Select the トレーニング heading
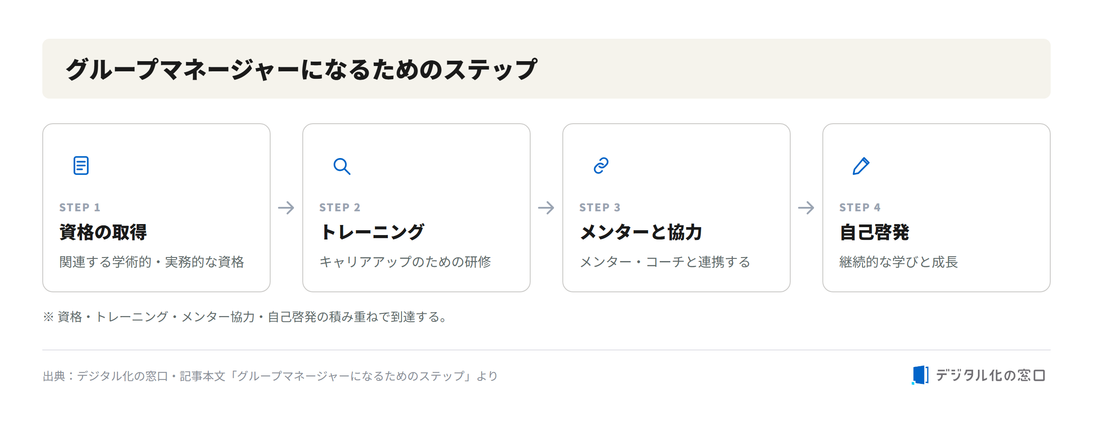The image size is (1093, 427). coord(372,232)
